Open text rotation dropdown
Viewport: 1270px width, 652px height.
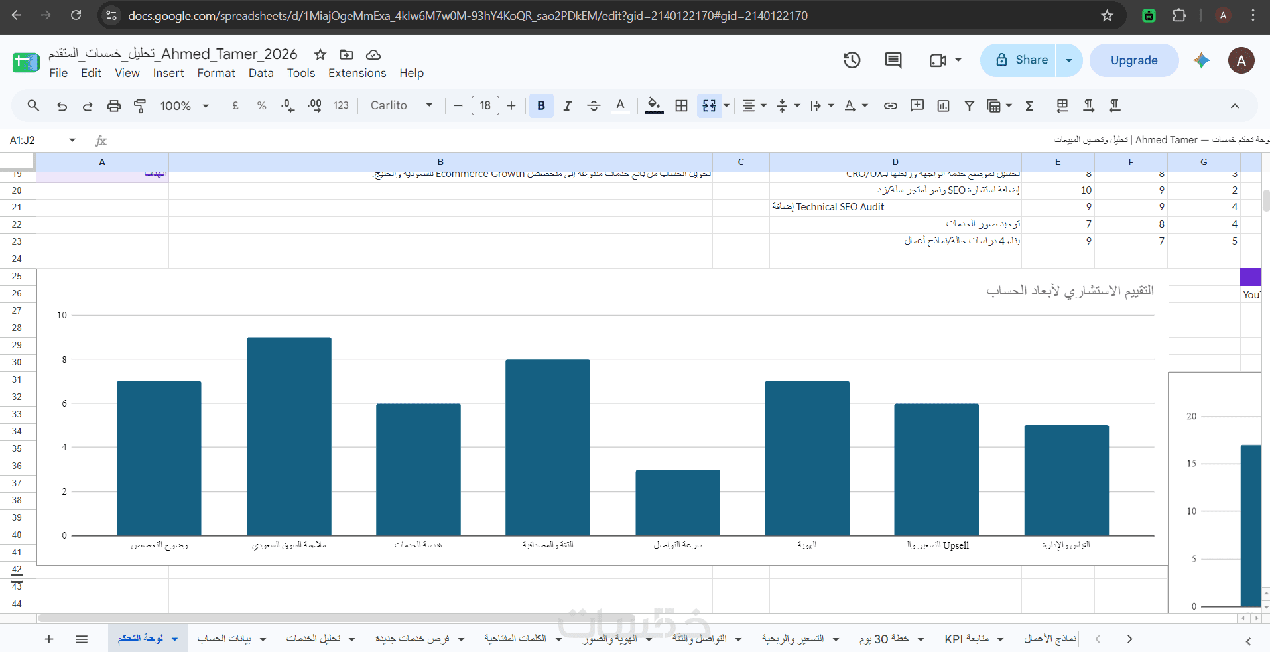[856, 106]
